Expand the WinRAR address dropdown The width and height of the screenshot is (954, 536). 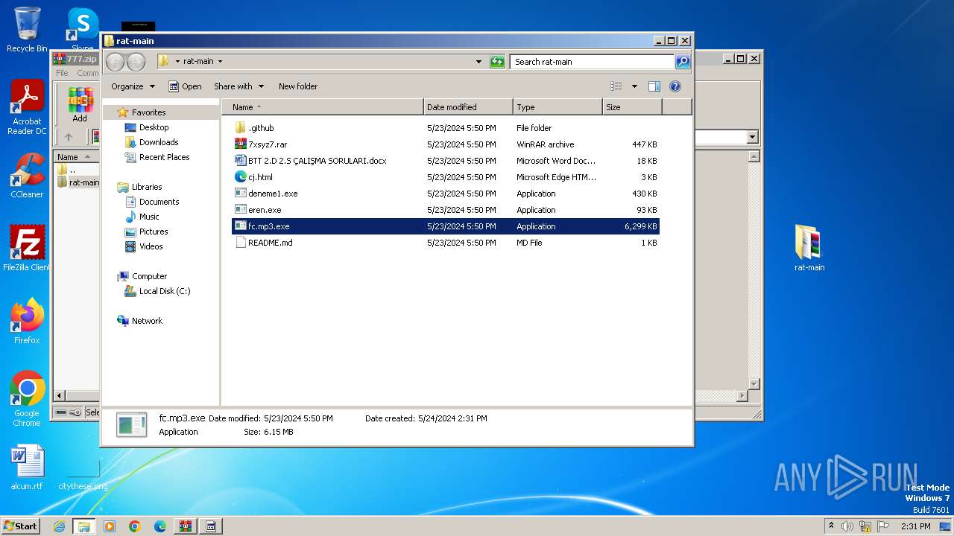tap(752, 137)
